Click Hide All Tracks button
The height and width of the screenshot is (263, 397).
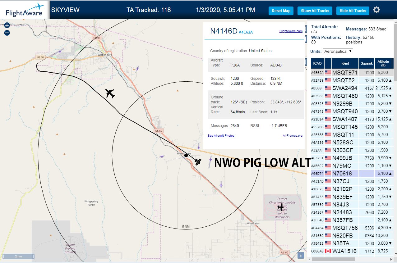353,11
